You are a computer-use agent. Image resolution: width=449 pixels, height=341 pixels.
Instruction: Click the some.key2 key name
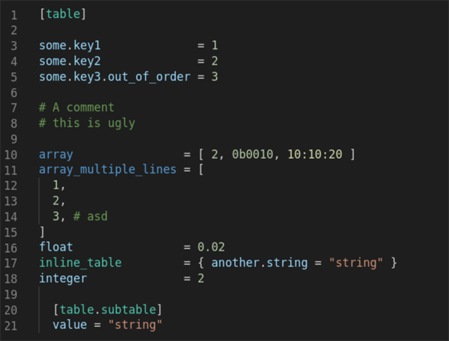point(70,61)
